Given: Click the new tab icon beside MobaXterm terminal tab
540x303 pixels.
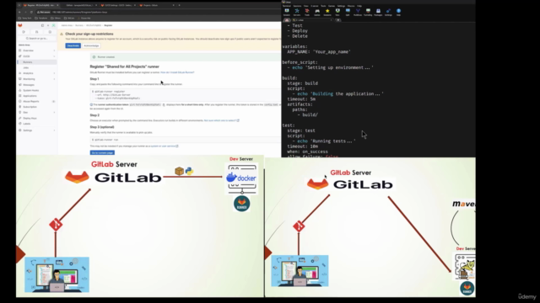Looking at the screenshot, I should 337,20.
